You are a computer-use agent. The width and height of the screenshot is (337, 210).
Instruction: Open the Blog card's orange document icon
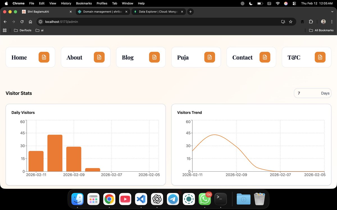[x=154, y=57]
